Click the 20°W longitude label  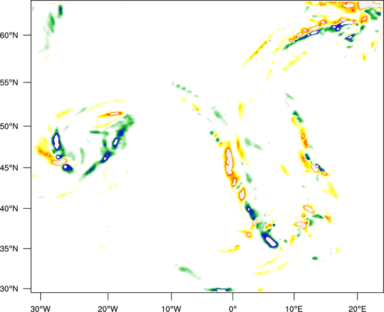pos(108,309)
